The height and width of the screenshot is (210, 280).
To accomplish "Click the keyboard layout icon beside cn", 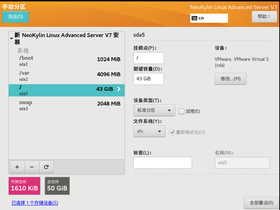I will [194, 18].
